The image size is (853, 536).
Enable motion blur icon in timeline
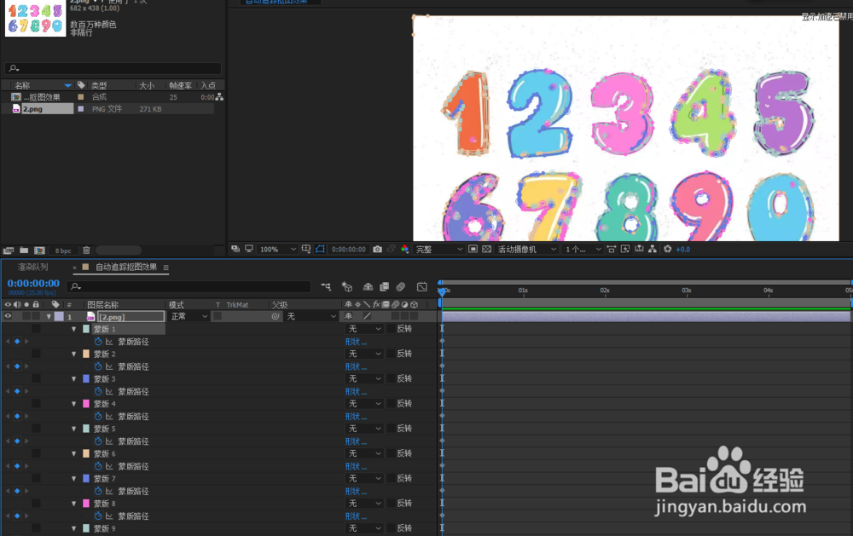(x=401, y=286)
